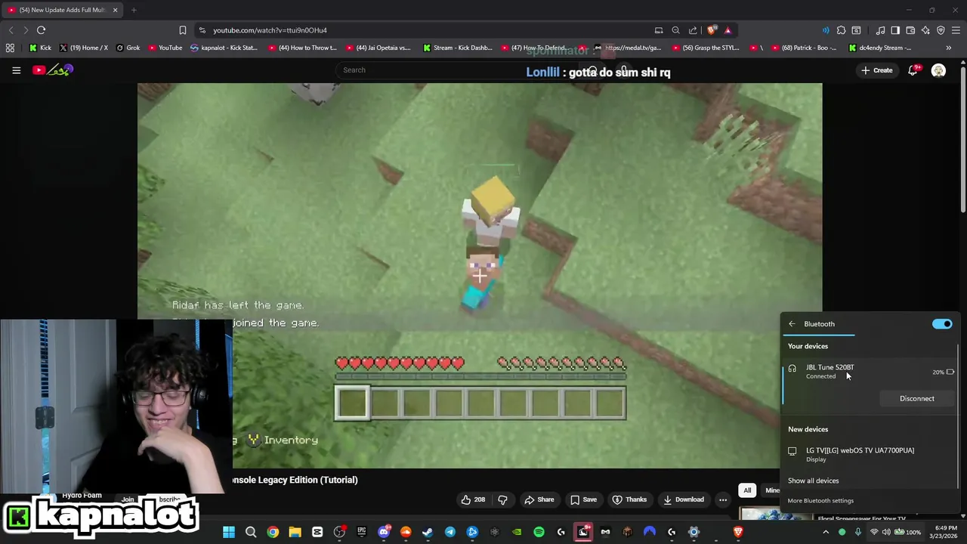Go back in Bluetooth quick settings panel
Viewport: 967px width, 544px height.
(x=792, y=324)
